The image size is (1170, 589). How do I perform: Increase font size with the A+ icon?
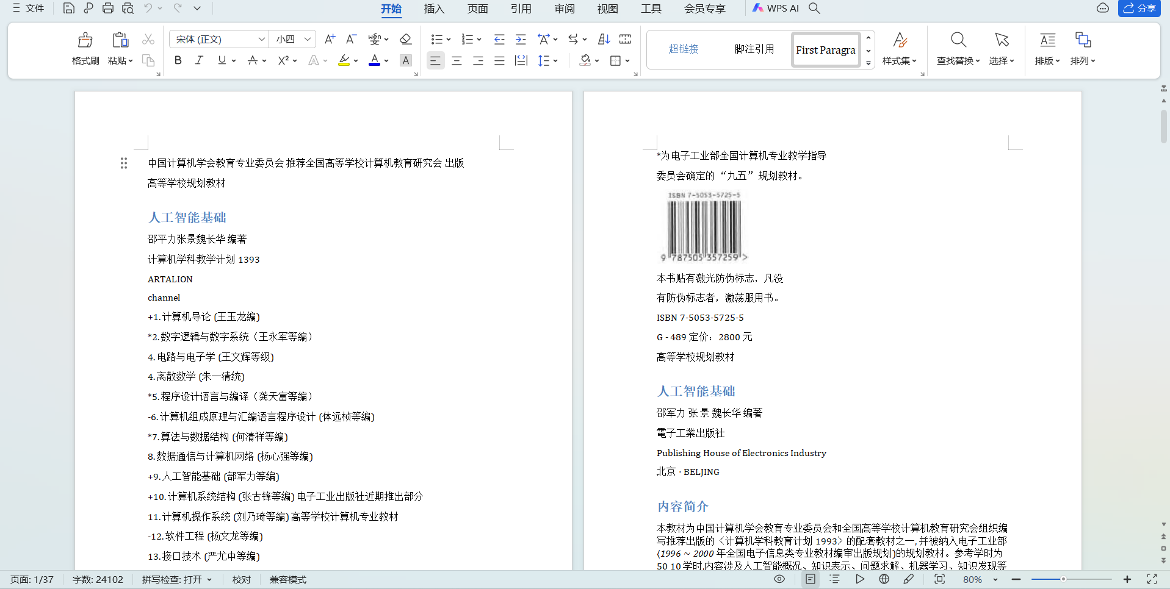coord(330,40)
